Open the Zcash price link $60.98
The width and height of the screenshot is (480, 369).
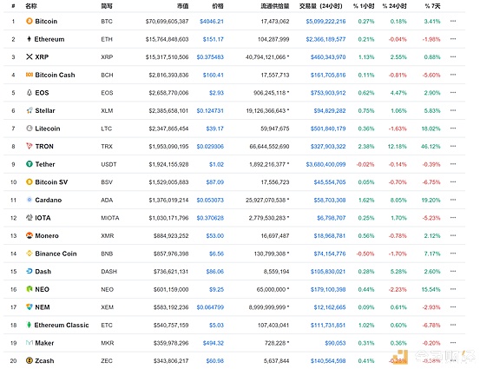[x=215, y=360]
